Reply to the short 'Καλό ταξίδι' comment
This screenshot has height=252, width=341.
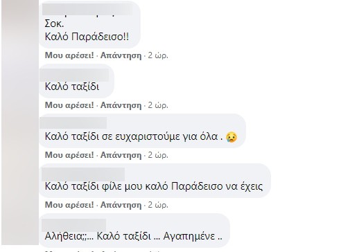tap(121, 105)
